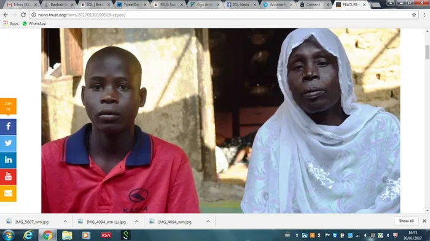Expand options for IMG_4094_wm.jpg download
This screenshot has width=430, height=241.
click(208, 221)
